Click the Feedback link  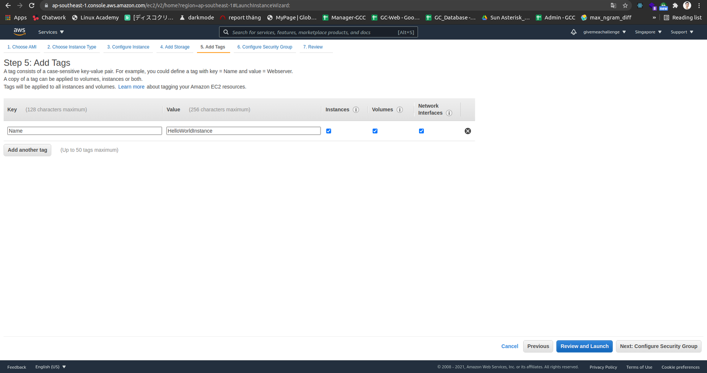17,367
